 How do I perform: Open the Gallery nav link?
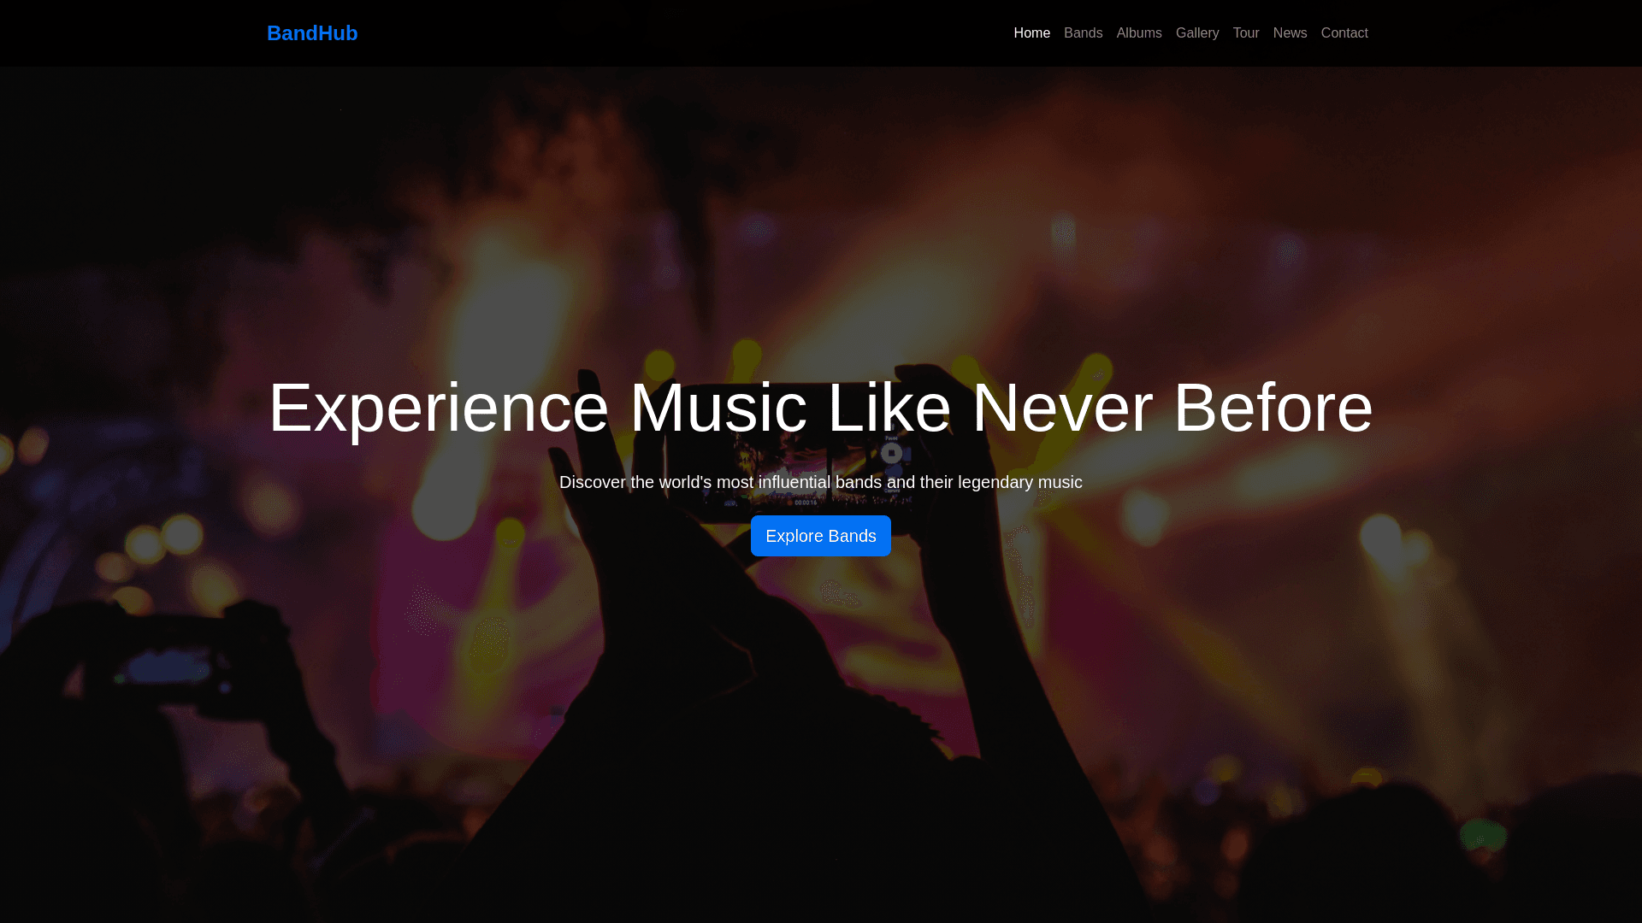pyautogui.click(x=1197, y=33)
